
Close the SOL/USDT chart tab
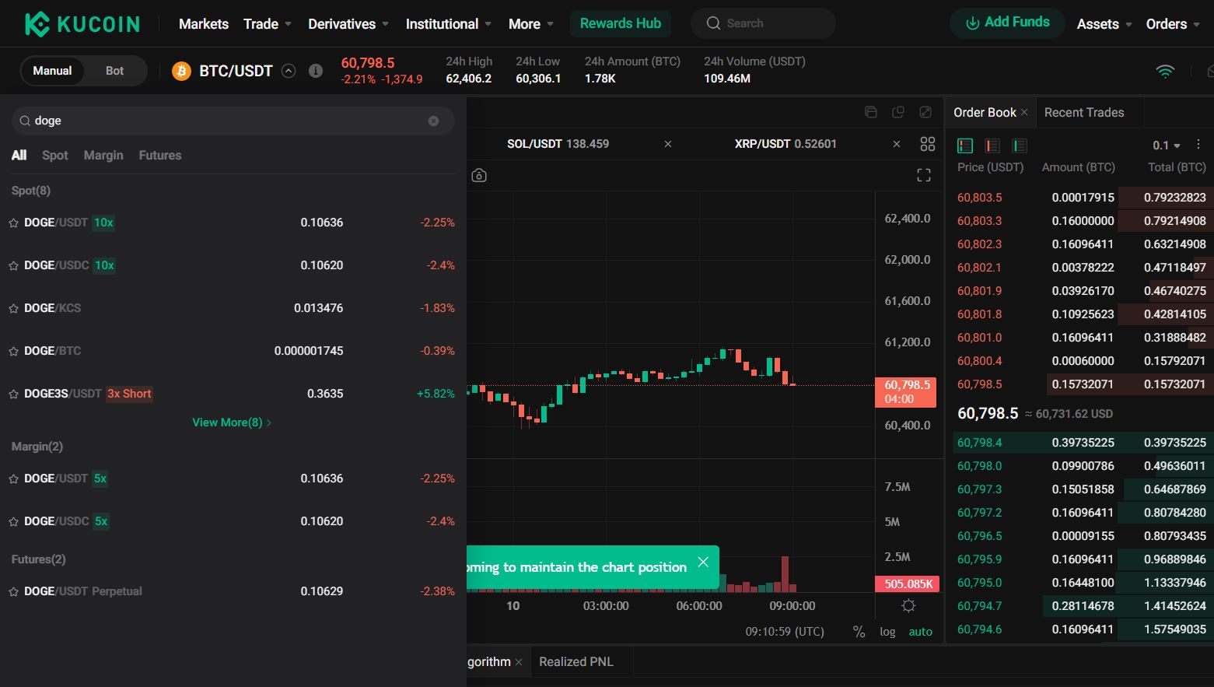tap(668, 144)
